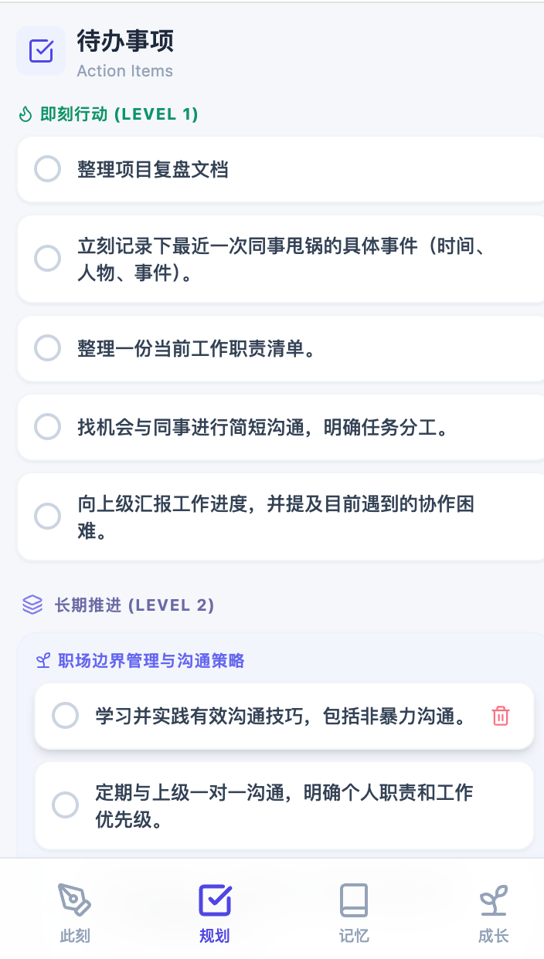Delete the 学习并实践有效沟通技巧 task via trash icon

point(501,717)
